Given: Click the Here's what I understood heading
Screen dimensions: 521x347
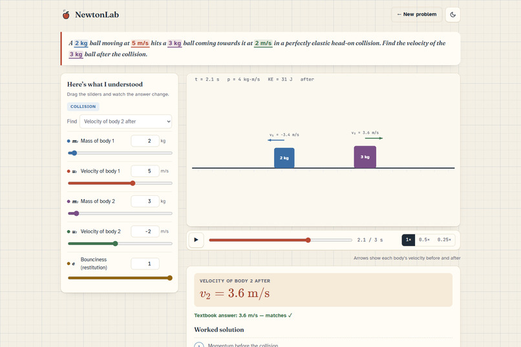Looking at the screenshot, I should [x=105, y=85].
